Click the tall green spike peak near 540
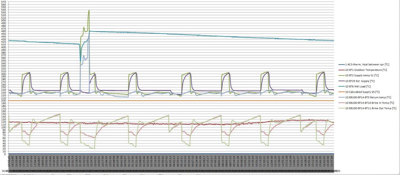This screenshot has width=400, height=175. coord(89,10)
